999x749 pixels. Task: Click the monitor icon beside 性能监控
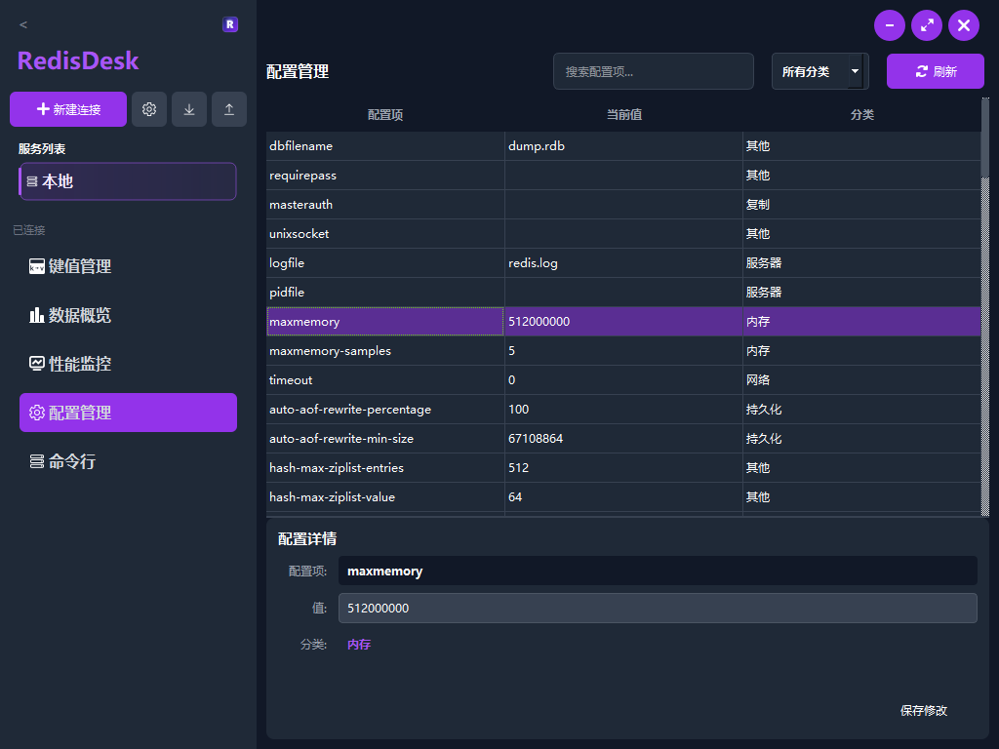pos(37,364)
